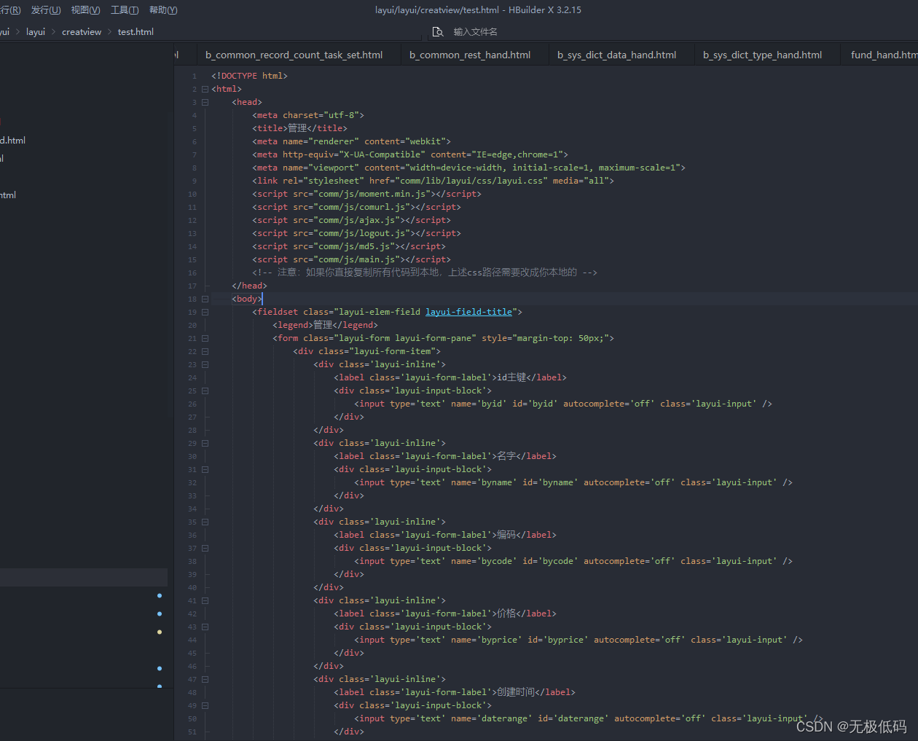
Task: Collapse the <body> block at line 18
Action: point(205,299)
